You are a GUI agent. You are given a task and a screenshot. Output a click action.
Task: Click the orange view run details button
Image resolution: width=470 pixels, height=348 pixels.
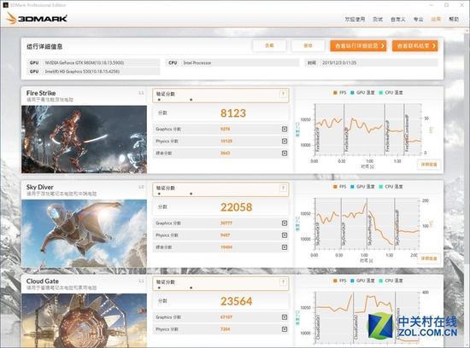[x=358, y=46]
